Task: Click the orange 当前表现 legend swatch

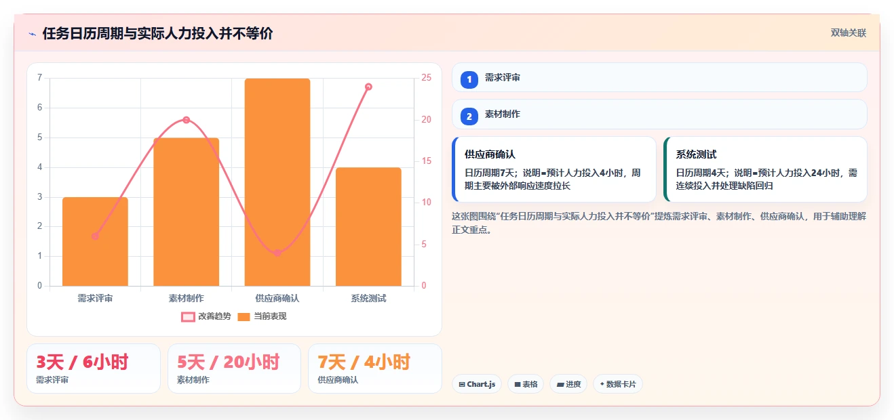Action: click(244, 317)
